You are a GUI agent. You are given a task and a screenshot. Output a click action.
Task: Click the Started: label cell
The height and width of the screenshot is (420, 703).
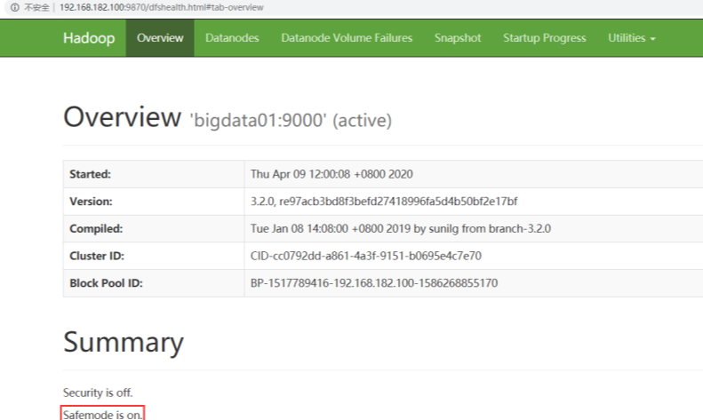tap(154, 174)
